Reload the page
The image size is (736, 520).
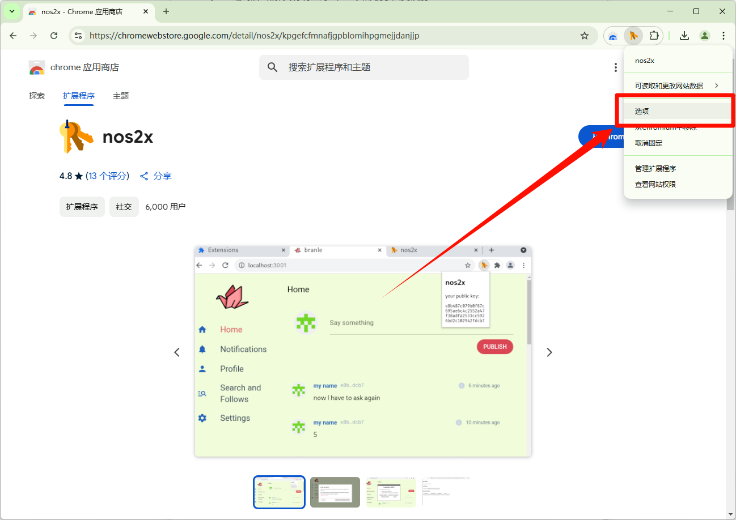coord(54,36)
